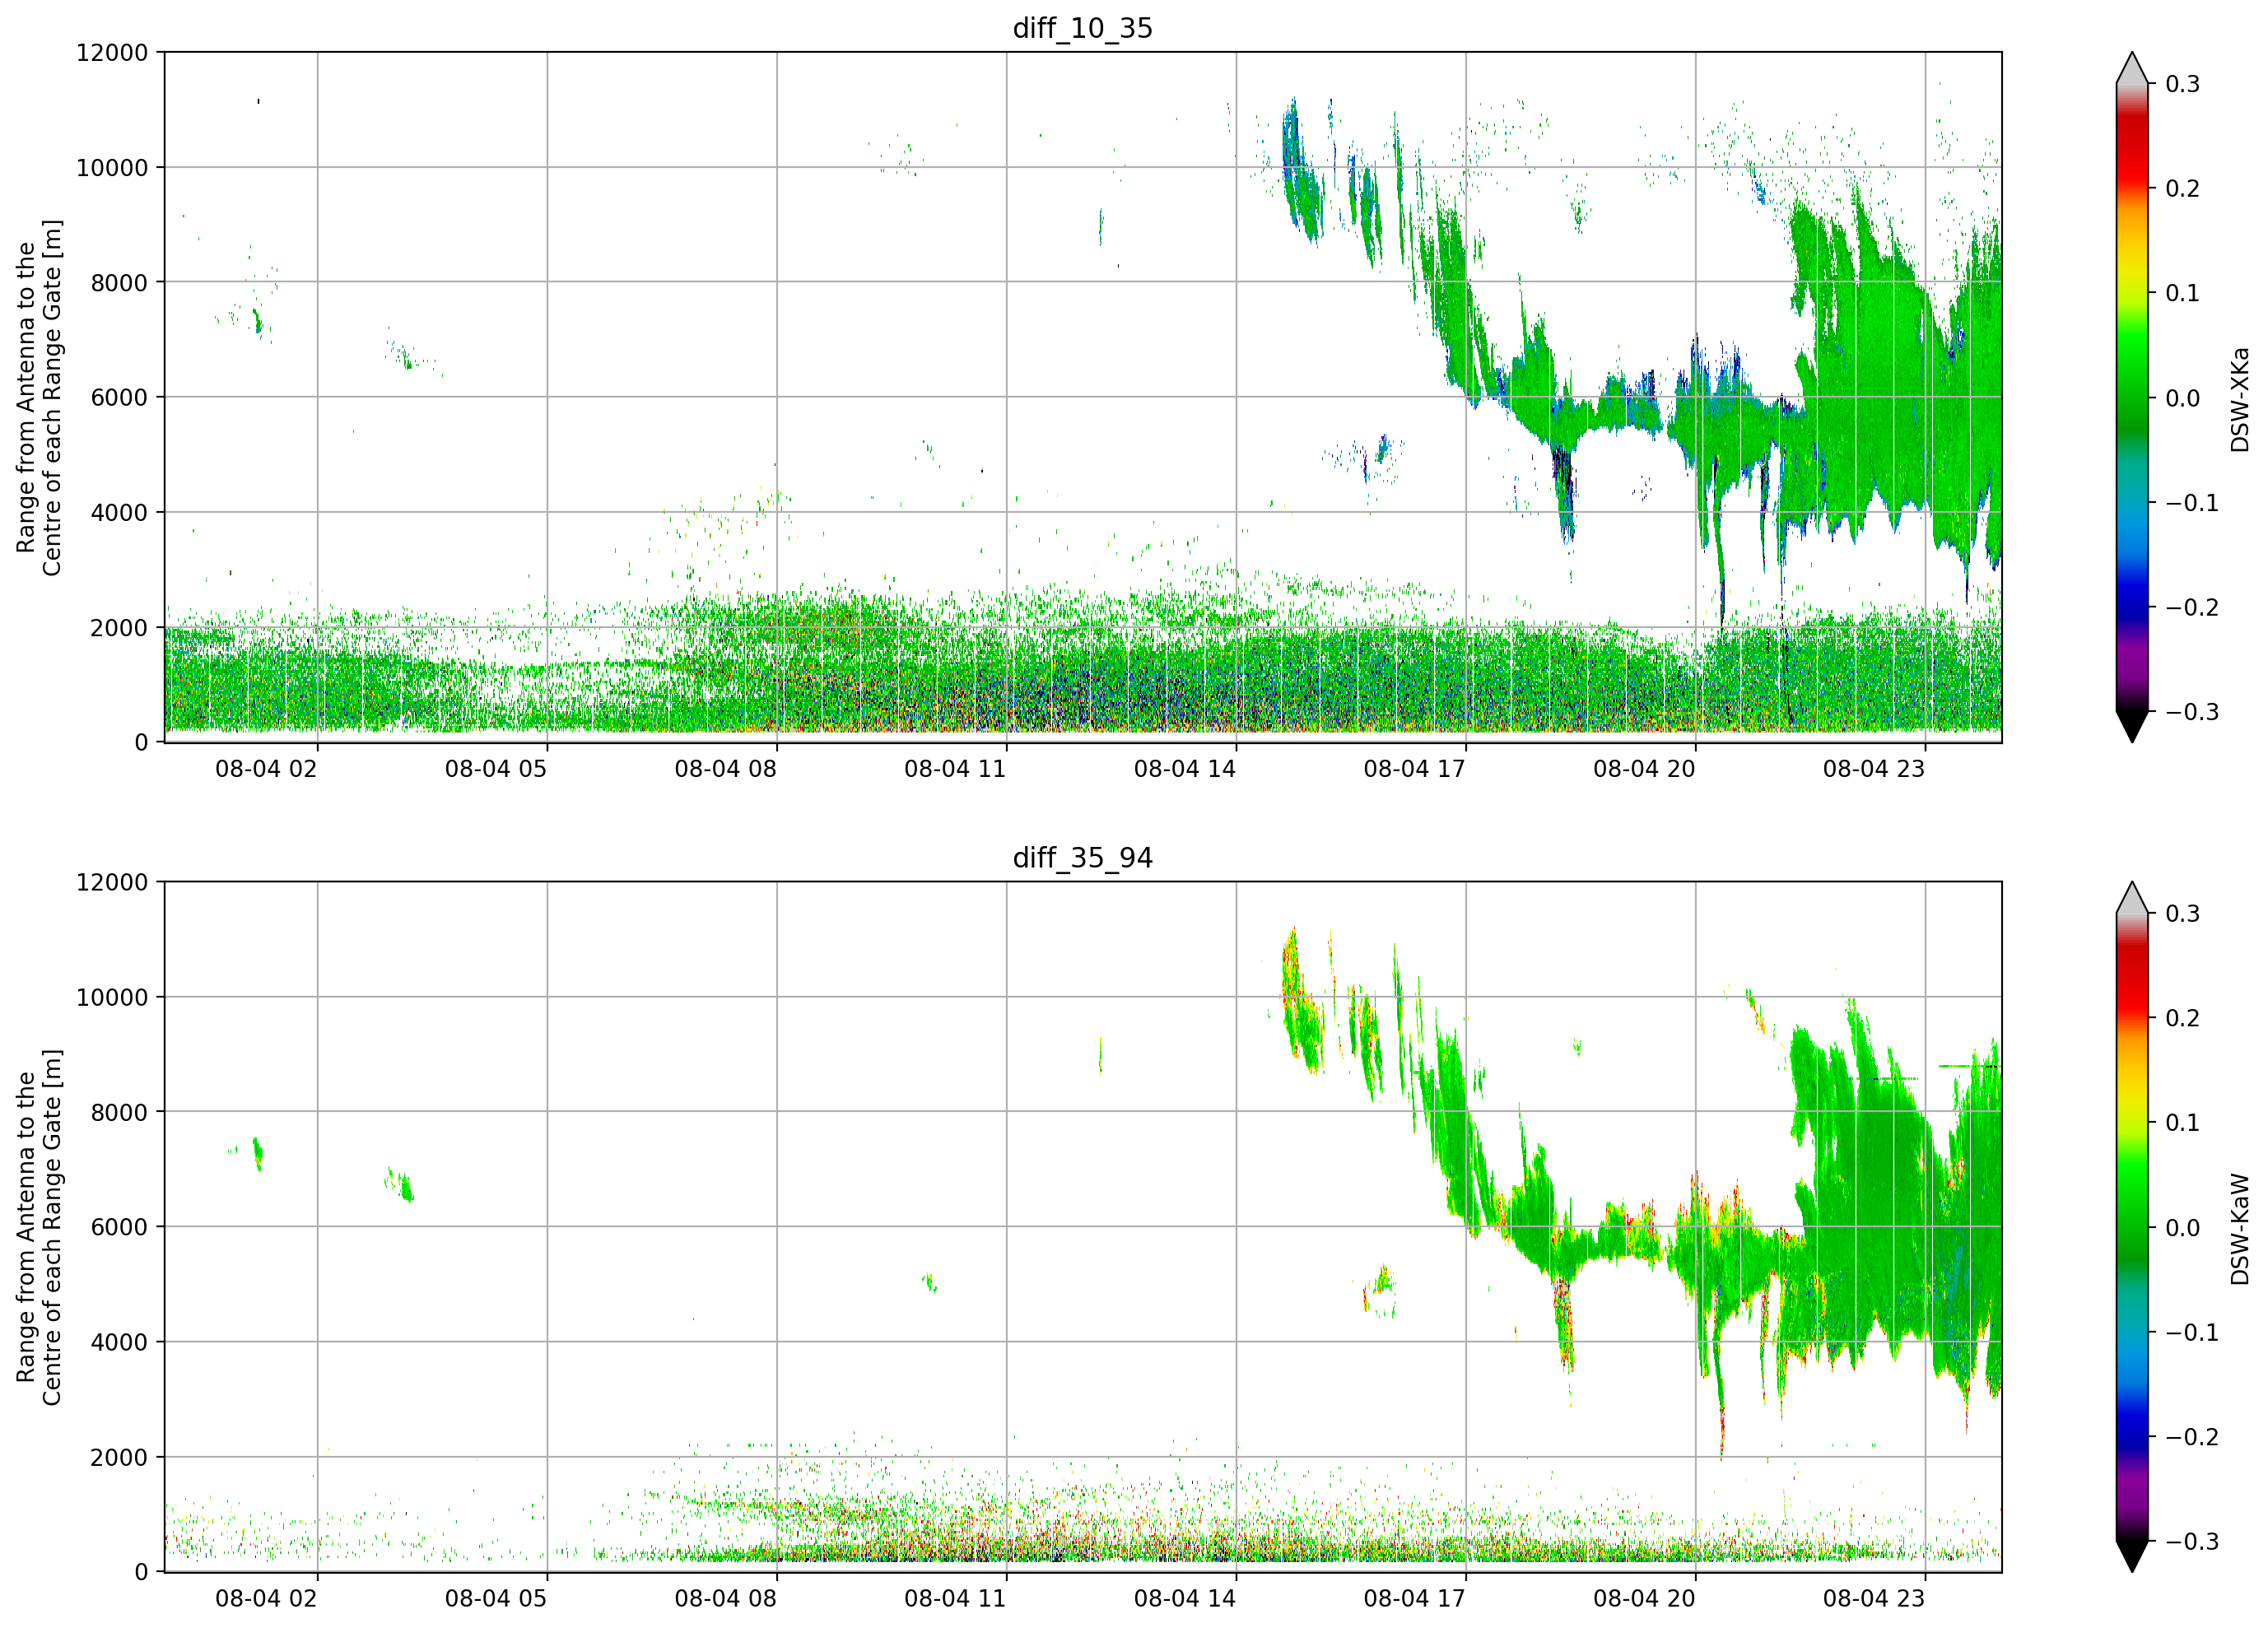This screenshot has height=1628, width=2268.
Task: Click the 08-04 20 x-axis label in top plot
Action: pos(1644,769)
